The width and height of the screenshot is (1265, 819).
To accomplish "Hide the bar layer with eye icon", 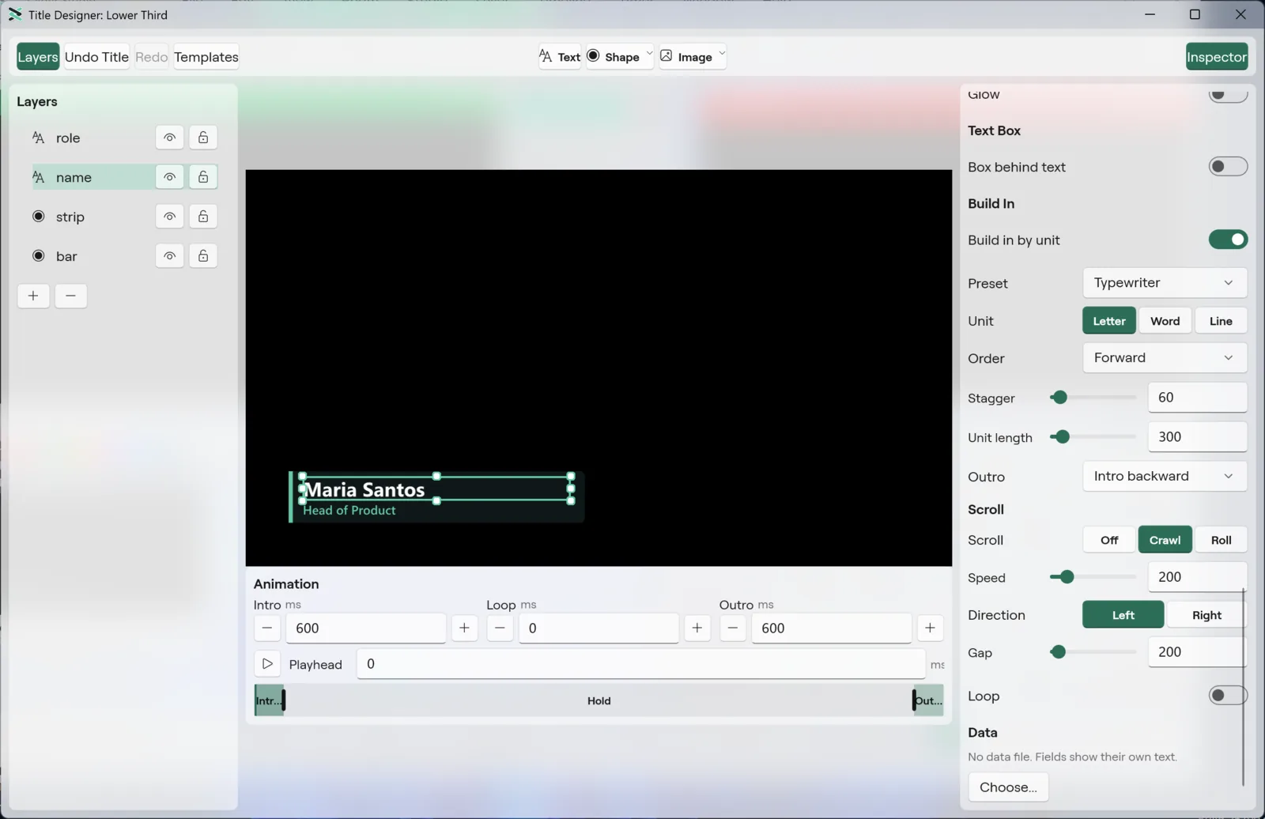I will tap(169, 256).
